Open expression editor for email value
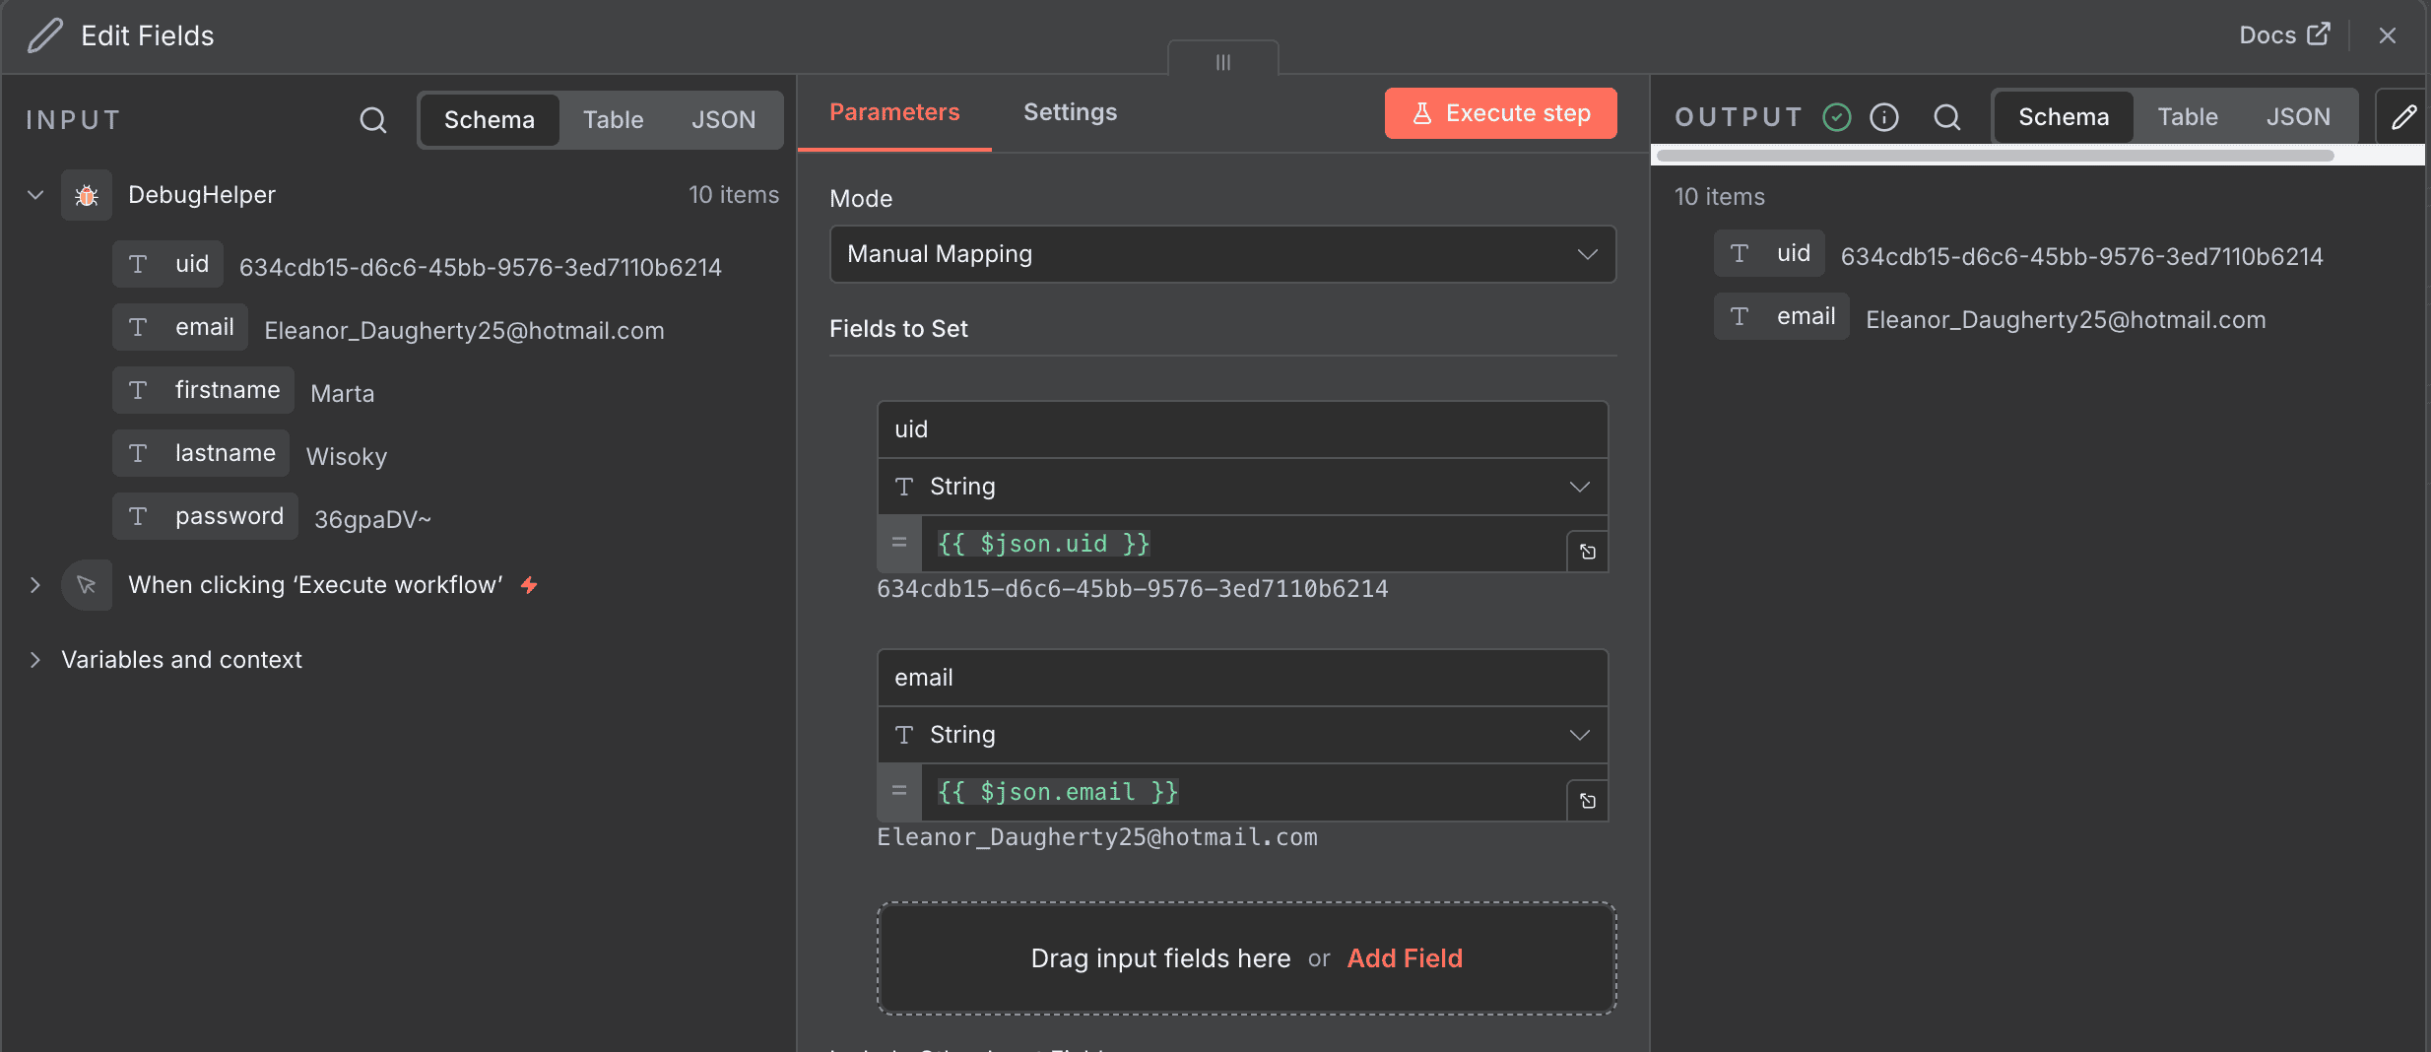 point(1587,801)
